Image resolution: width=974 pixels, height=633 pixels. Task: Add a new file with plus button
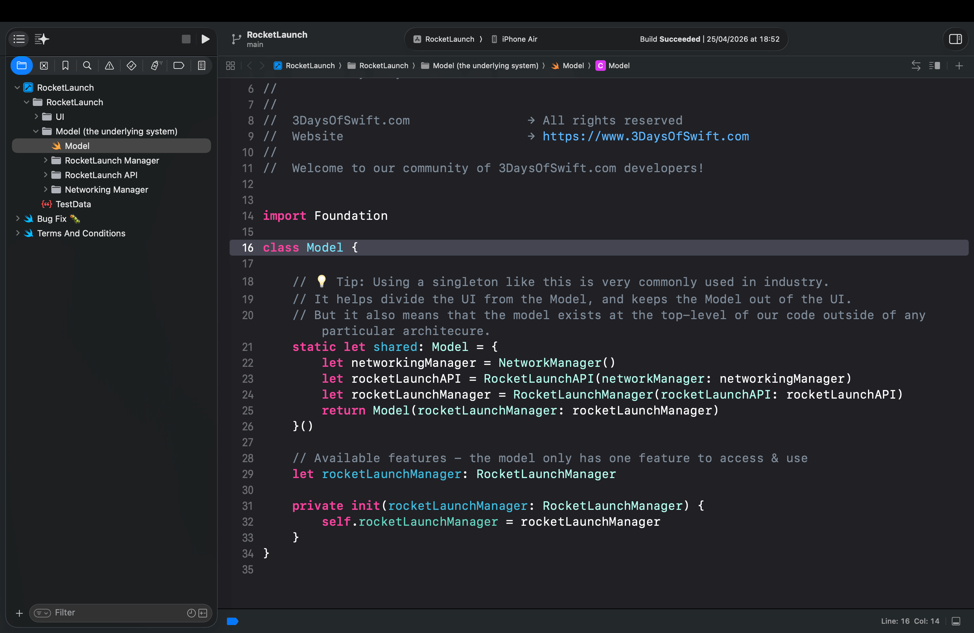(19, 613)
